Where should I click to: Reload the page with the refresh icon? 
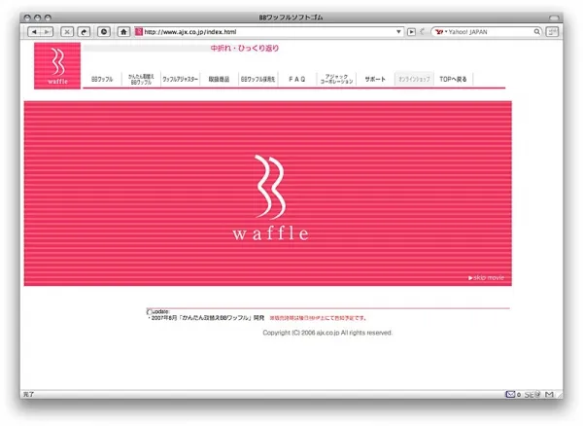tap(84, 31)
